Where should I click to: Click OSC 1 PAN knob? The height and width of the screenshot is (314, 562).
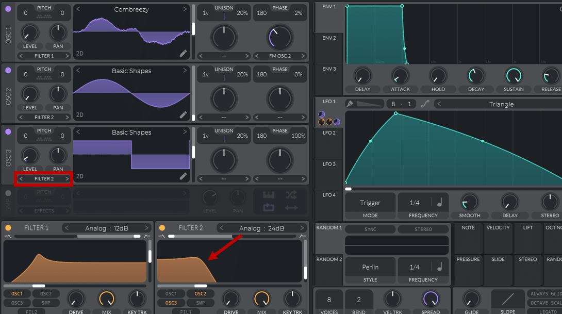[x=58, y=32]
